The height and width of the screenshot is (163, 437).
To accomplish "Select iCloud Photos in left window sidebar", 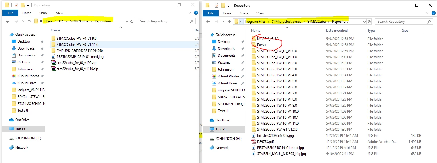I will click(x=28, y=76).
